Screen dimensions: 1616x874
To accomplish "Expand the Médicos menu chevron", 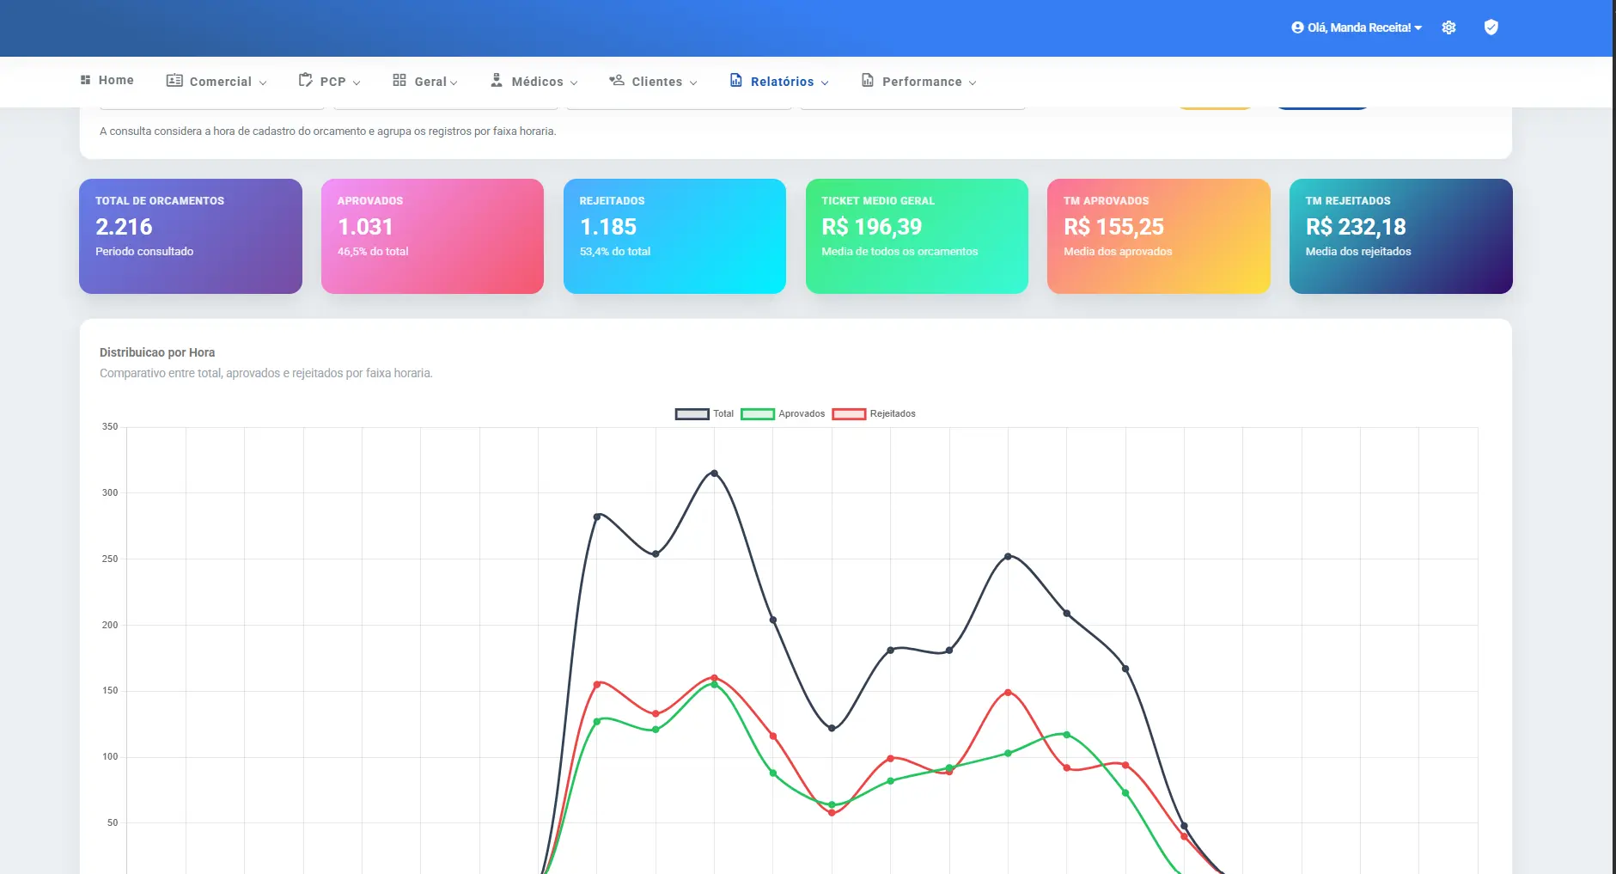I will pos(574,83).
